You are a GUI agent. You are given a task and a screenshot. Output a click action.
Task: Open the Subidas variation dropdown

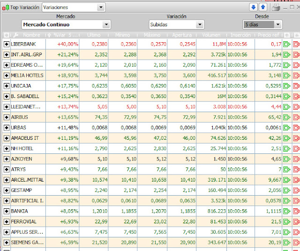point(177,24)
